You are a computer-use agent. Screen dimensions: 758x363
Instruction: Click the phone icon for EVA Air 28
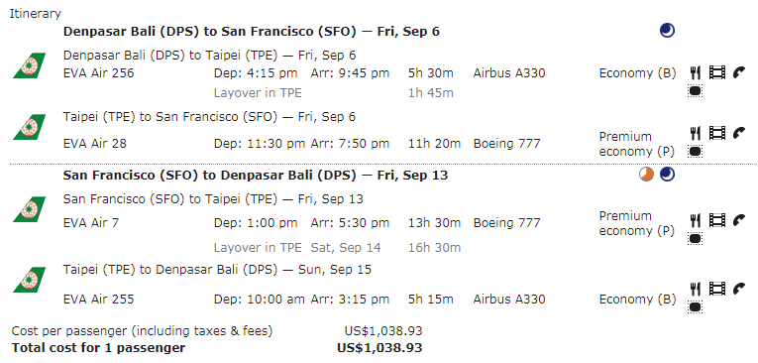[739, 133]
